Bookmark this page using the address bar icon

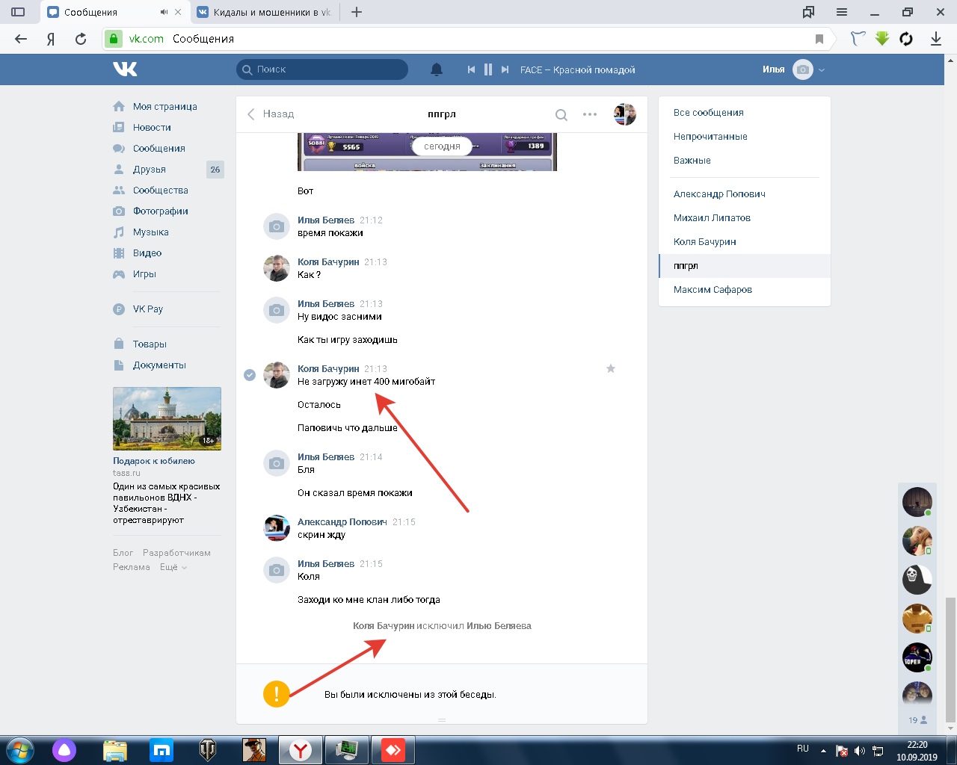(819, 39)
